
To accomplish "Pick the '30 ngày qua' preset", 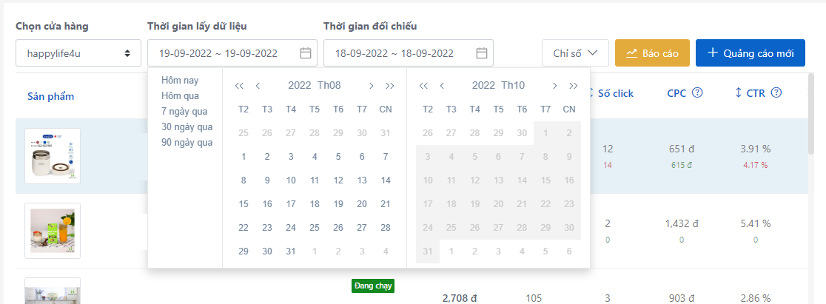I will [x=188, y=126].
